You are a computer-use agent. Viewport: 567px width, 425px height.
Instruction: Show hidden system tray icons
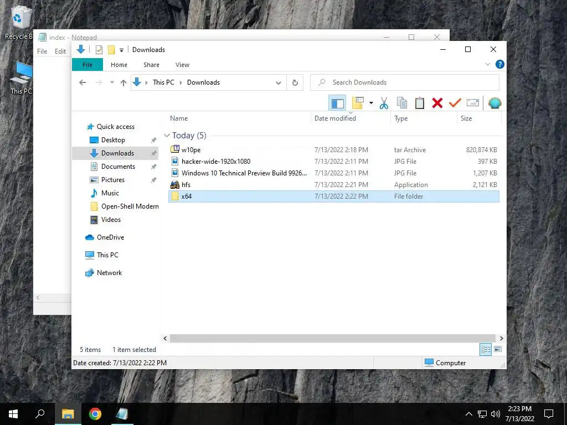468,414
